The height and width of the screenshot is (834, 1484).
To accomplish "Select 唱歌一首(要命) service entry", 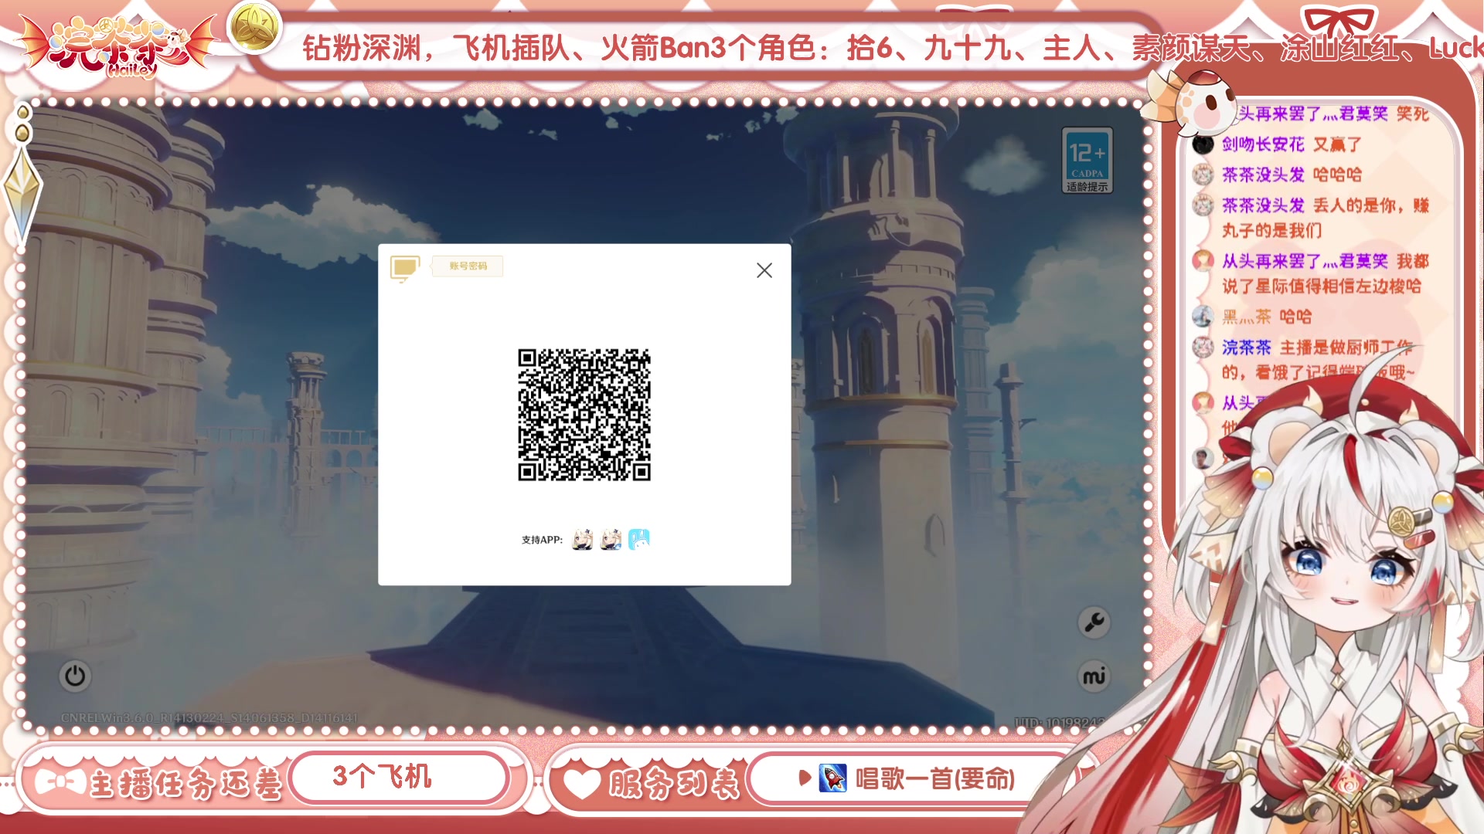I will tap(935, 778).
